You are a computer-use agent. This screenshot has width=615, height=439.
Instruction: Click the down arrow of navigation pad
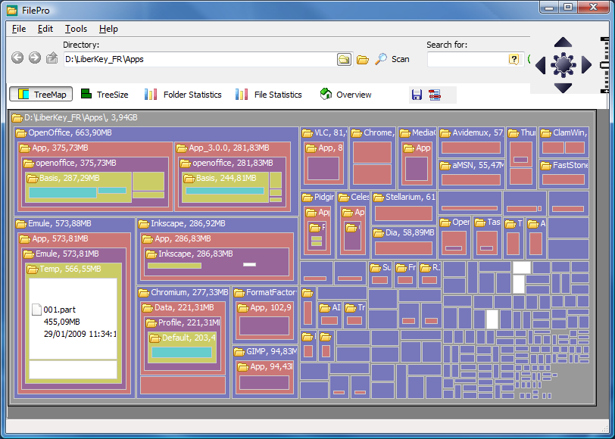tap(563, 88)
